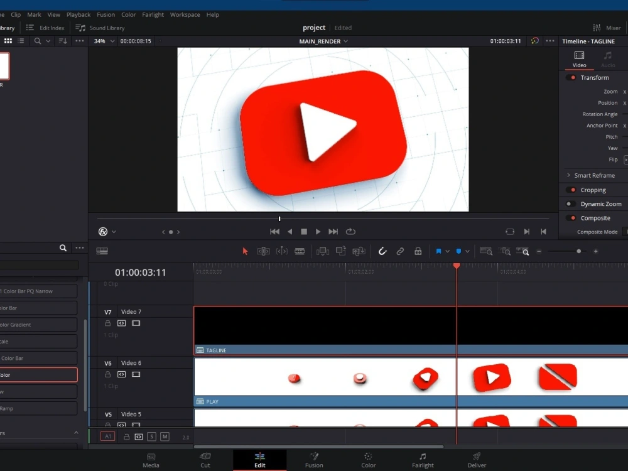This screenshot has height=471, width=628.
Task: Toggle timeline Snapping magnet icon
Action: pyautogui.click(x=382, y=251)
